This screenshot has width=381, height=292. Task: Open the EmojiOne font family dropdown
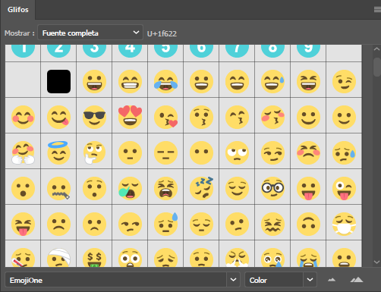[233, 280]
